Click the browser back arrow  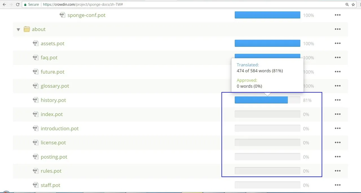pos(4,5)
